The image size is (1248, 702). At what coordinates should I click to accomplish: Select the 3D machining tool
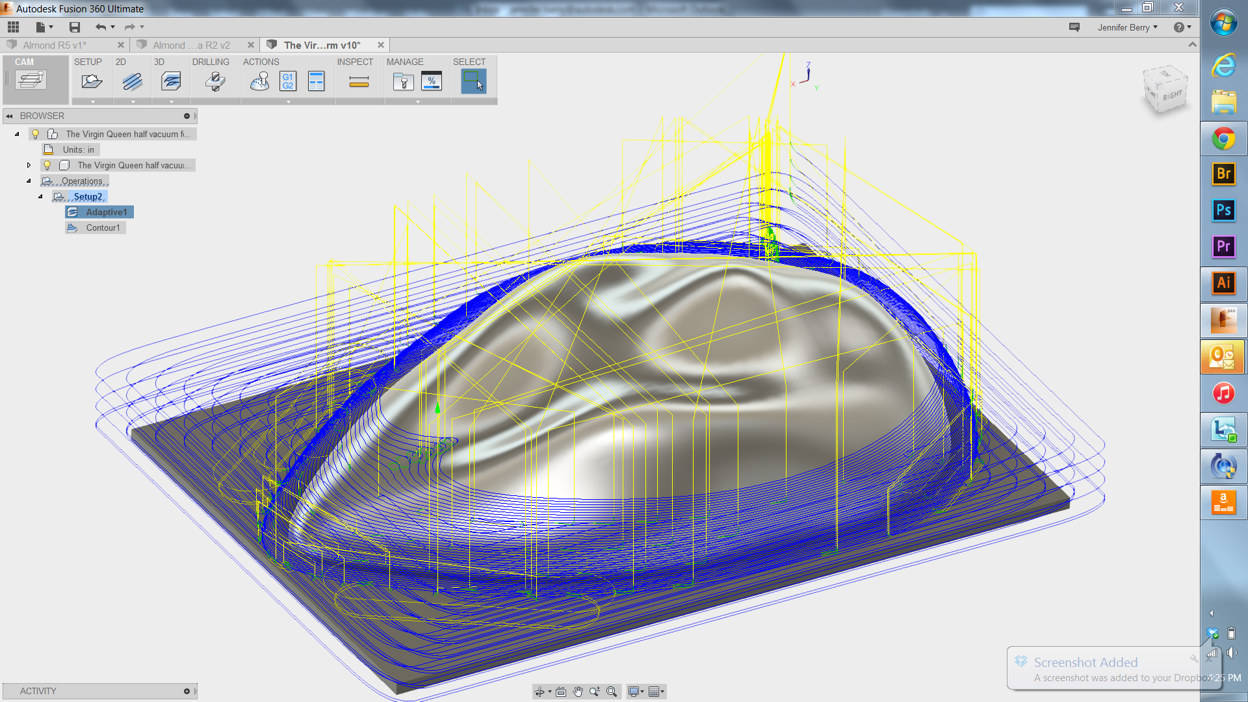coord(170,81)
